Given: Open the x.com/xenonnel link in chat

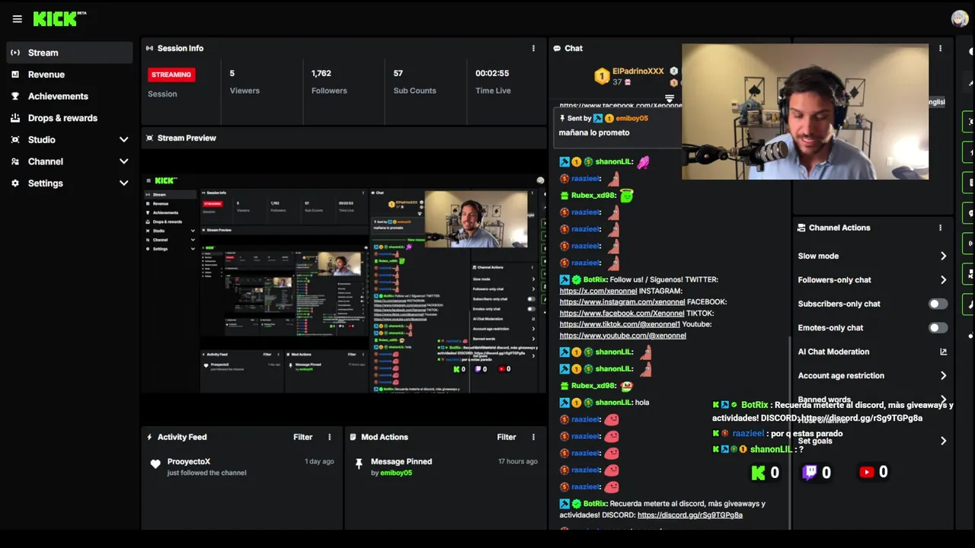Looking at the screenshot, I should 598,291.
